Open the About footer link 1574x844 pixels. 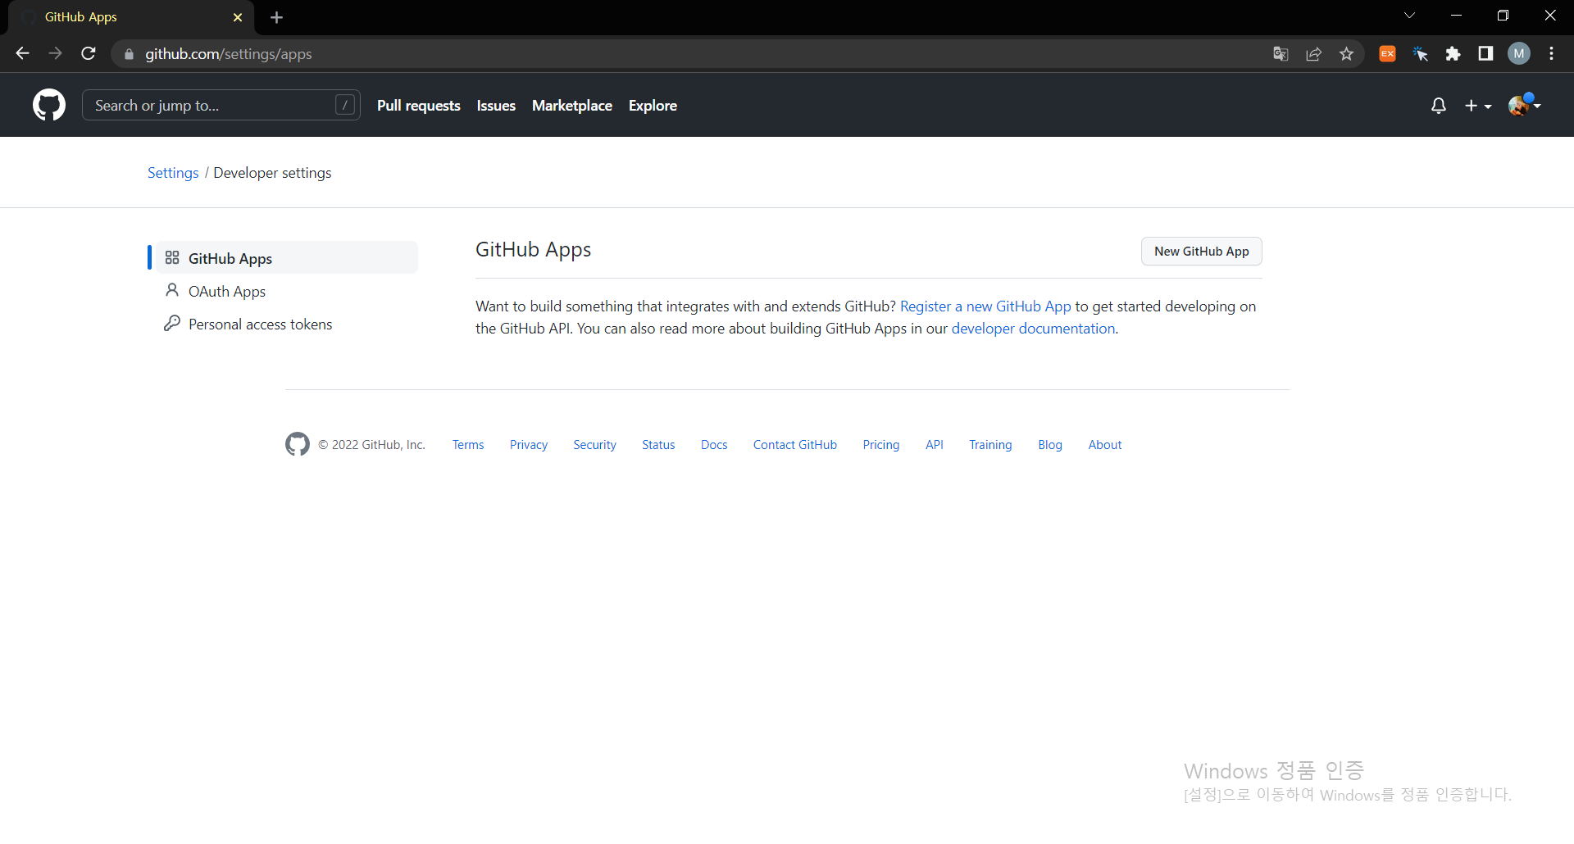[1105, 445]
